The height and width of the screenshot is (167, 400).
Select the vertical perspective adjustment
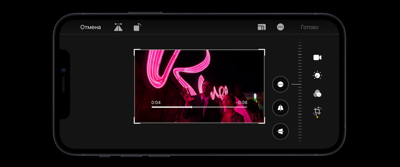pyautogui.click(x=280, y=108)
